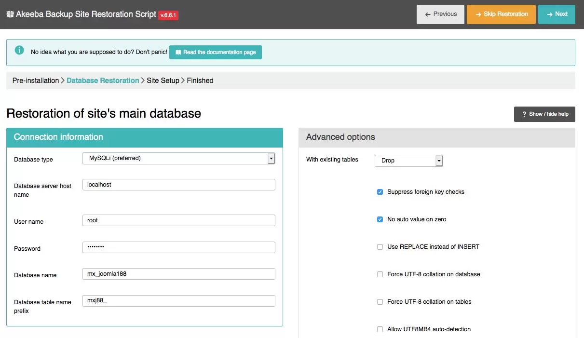
Task: Check Force UTF-8 collation on tables
Action: [x=380, y=301]
